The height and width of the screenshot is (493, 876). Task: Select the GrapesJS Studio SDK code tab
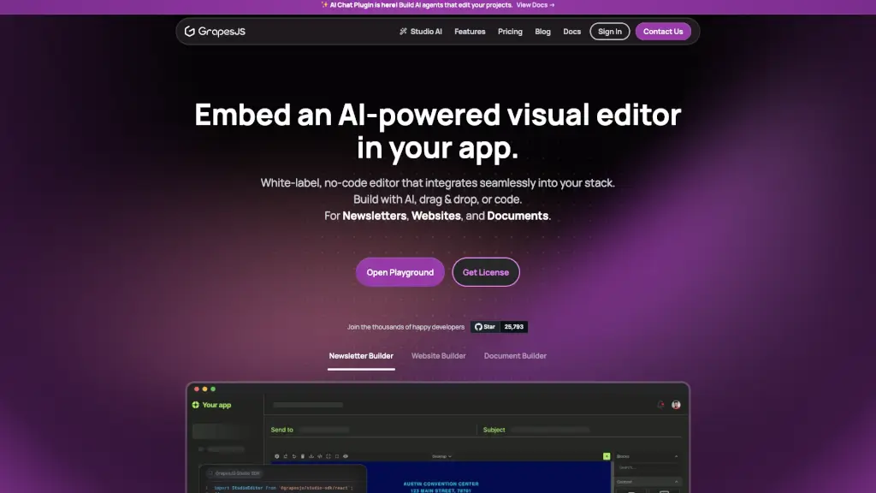point(234,473)
